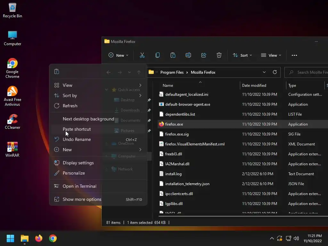Choose Refresh in the context menu
This screenshot has height=246, width=328.
click(x=98, y=106)
